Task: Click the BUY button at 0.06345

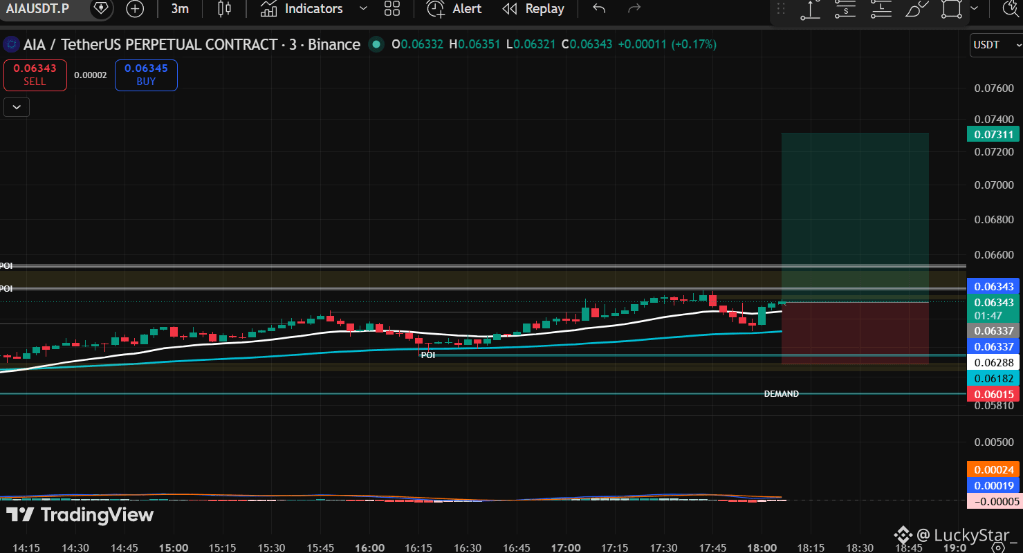Action: pyautogui.click(x=146, y=75)
